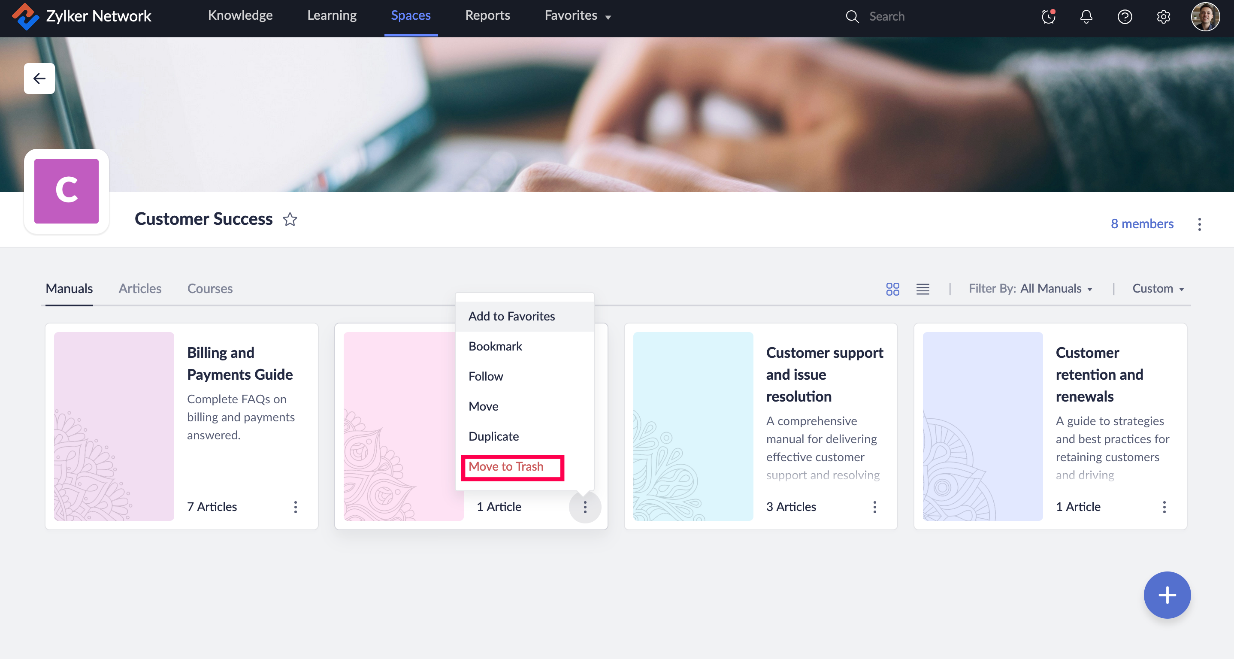The height and width of the screenshot is (659, 1234).
Task: Click the blue plus add button
Action: click(x=1167, y=595)
